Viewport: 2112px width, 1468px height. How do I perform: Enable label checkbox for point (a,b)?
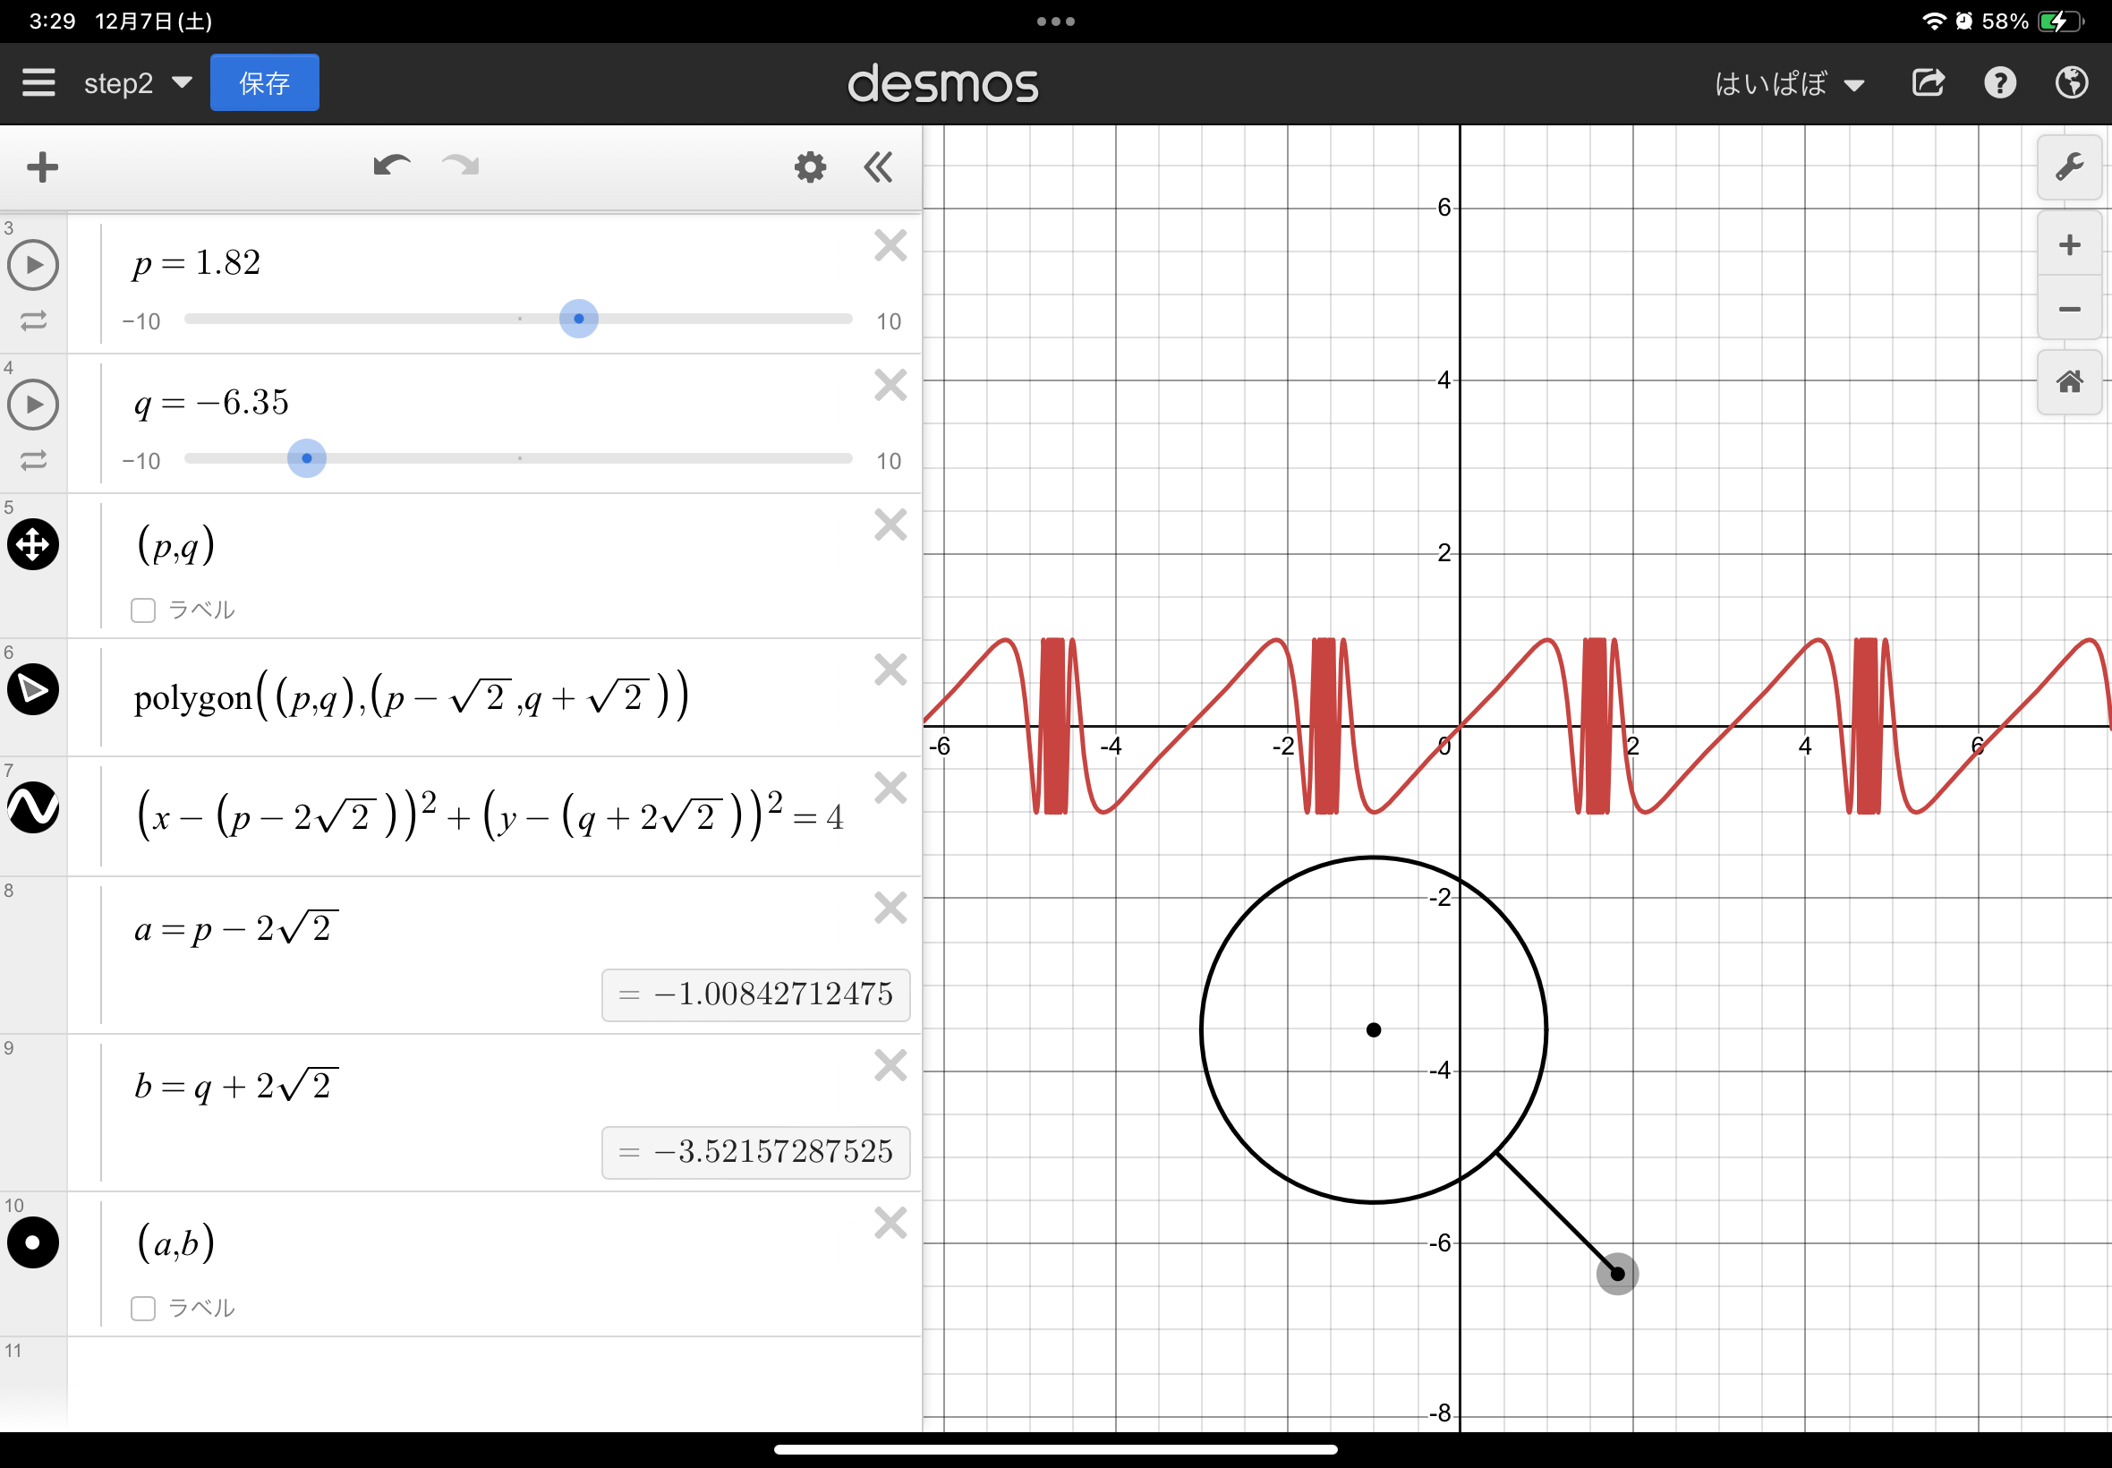pos(143,1308)
